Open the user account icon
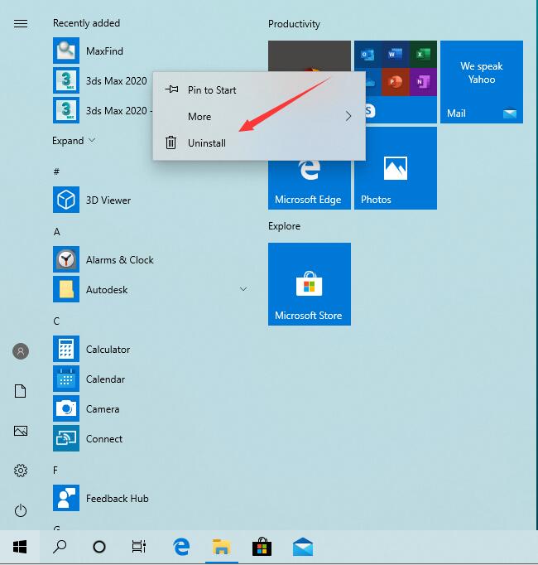This screenshot has height=565, width=538. coord(21,351)
